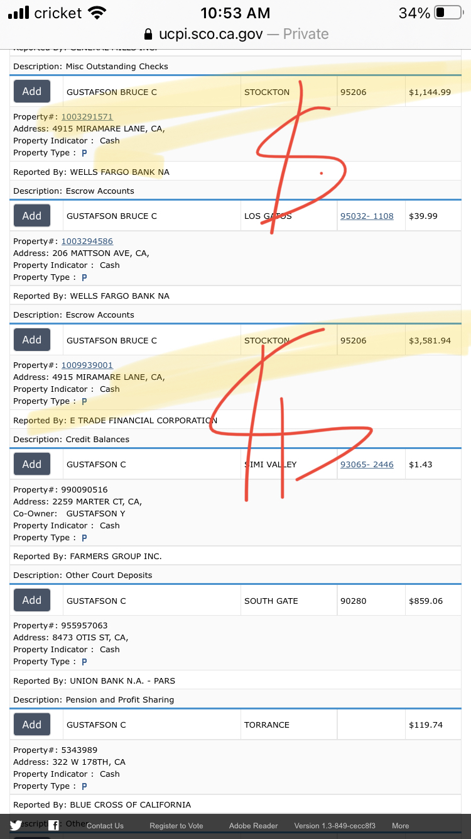Open the Twitter icon in the footer

pyautogui.click(x=16, y=825)
